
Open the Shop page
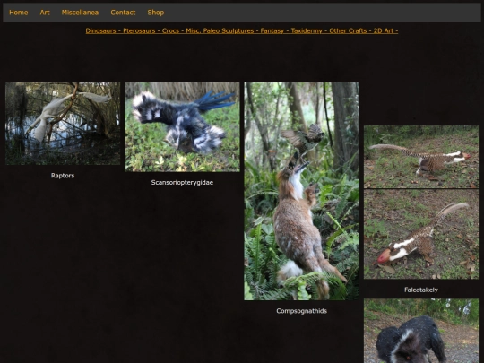(x=156, y=13)
